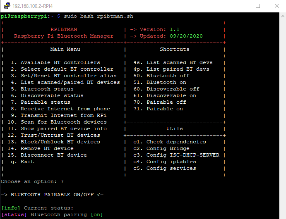Maximize the PuTTY terminal window
Screen dimensions: 286x219
tap(258, 6)
